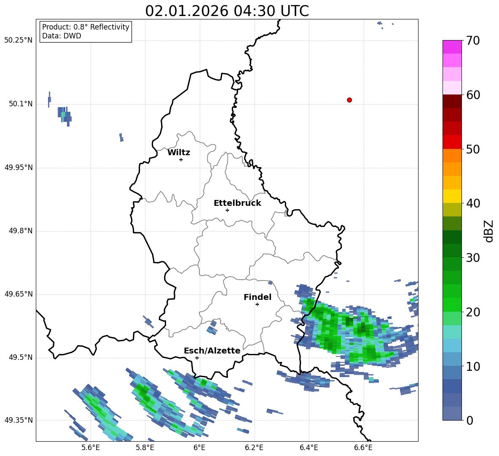499x456 pixels.
Task: Click the 0 value on the colorbar
Action: tap(469, 420)
